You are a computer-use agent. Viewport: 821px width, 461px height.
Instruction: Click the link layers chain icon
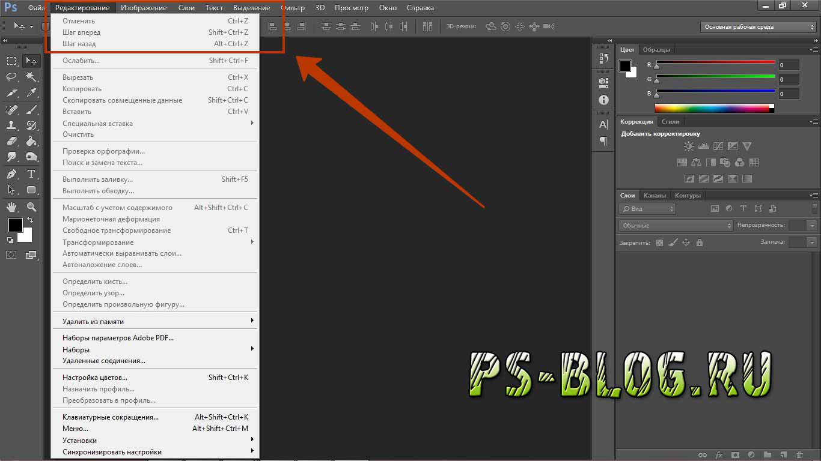pyautogui.click(x=702, y=455)
